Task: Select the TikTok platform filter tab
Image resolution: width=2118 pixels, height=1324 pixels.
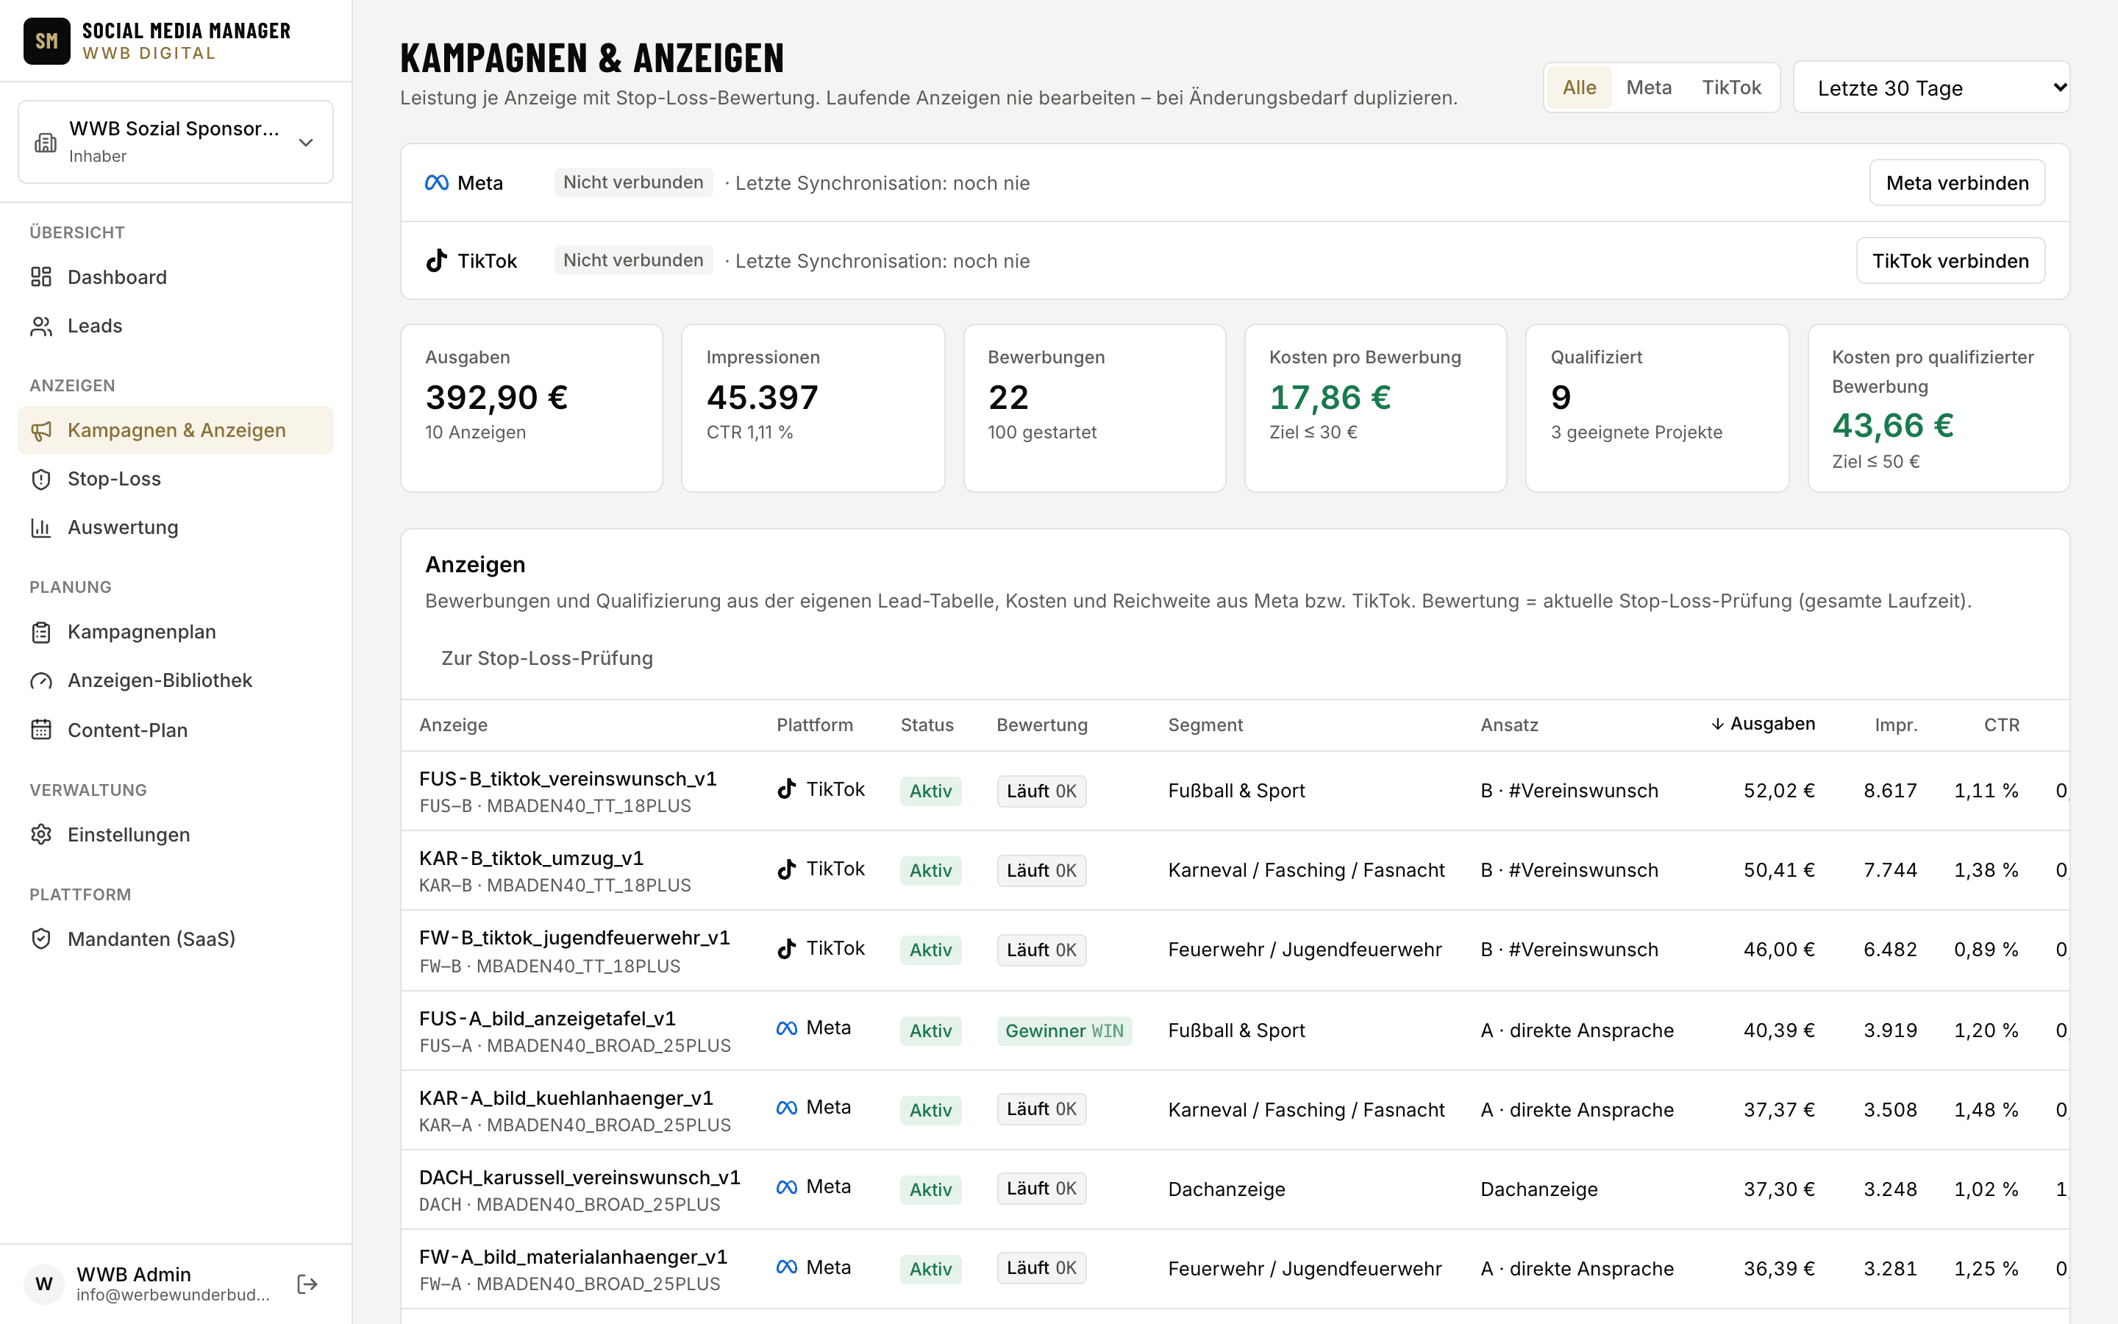Action: click(1731, 88)
